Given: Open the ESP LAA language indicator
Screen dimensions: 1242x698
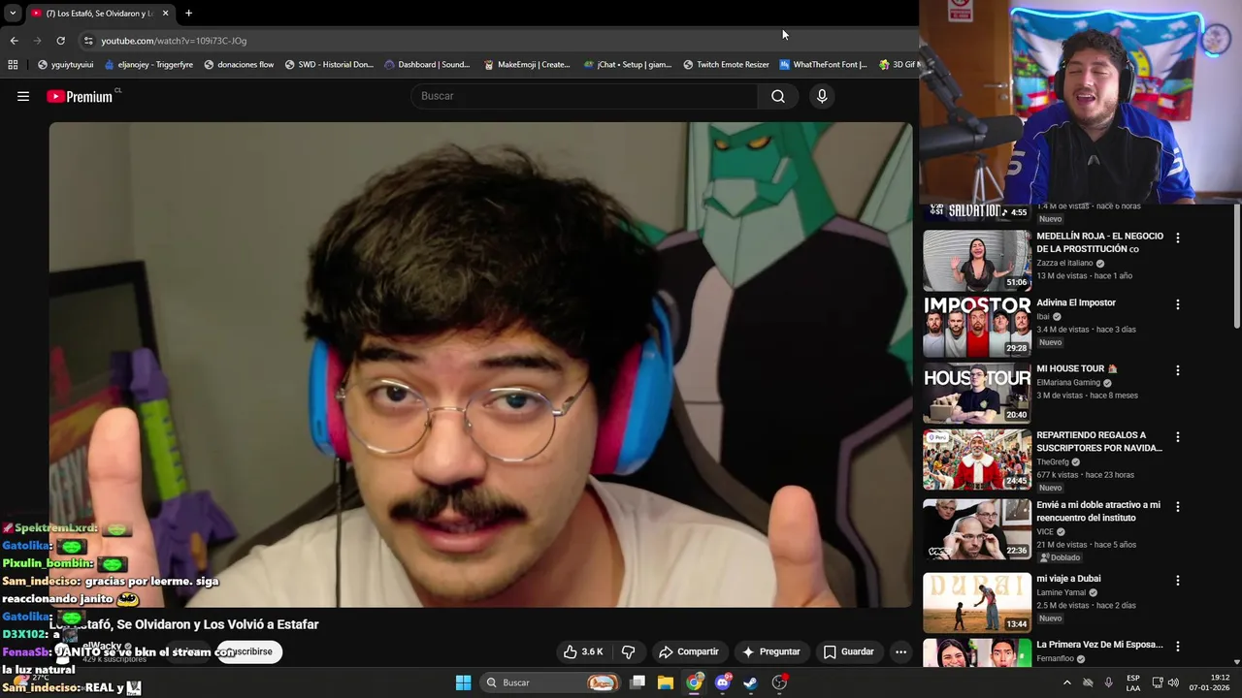Looking at the screenshot, I should pos(1133,682).
